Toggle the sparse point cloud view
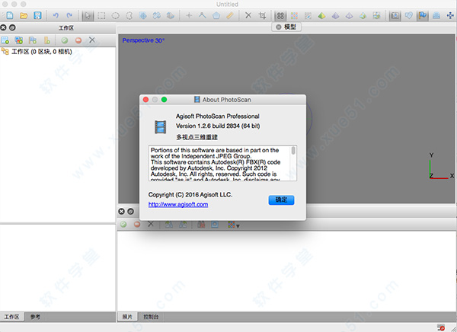The width and height of the screenshot is (457, 332). [x=280, y=15]
